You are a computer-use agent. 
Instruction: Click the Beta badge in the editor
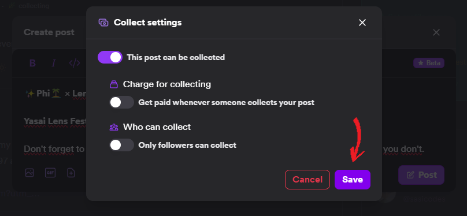click(429, 63)
